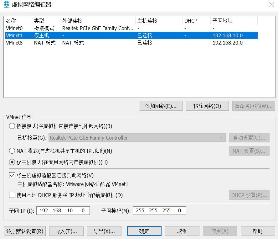
Task: Open 帮助 button
Action: (x=258, y=231)
